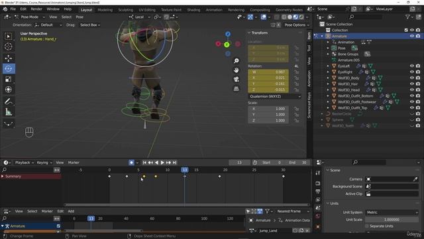Click the current frame field showing 13

[x=239, y=163]
